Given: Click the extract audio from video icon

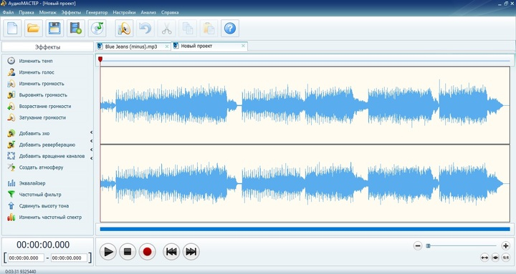Looking at the screenshot, I should coord(76,28).
